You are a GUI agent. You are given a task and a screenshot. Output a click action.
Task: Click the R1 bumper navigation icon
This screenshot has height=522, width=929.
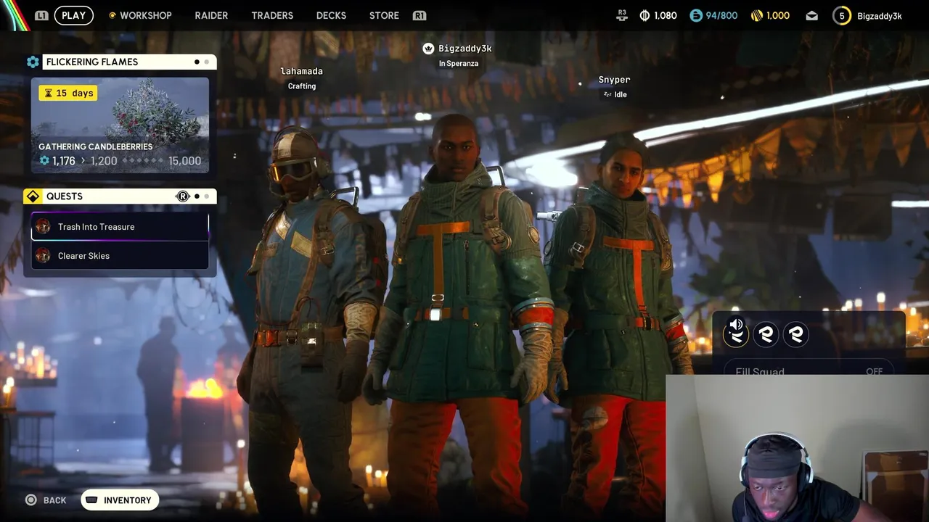(x=420, y=15)
